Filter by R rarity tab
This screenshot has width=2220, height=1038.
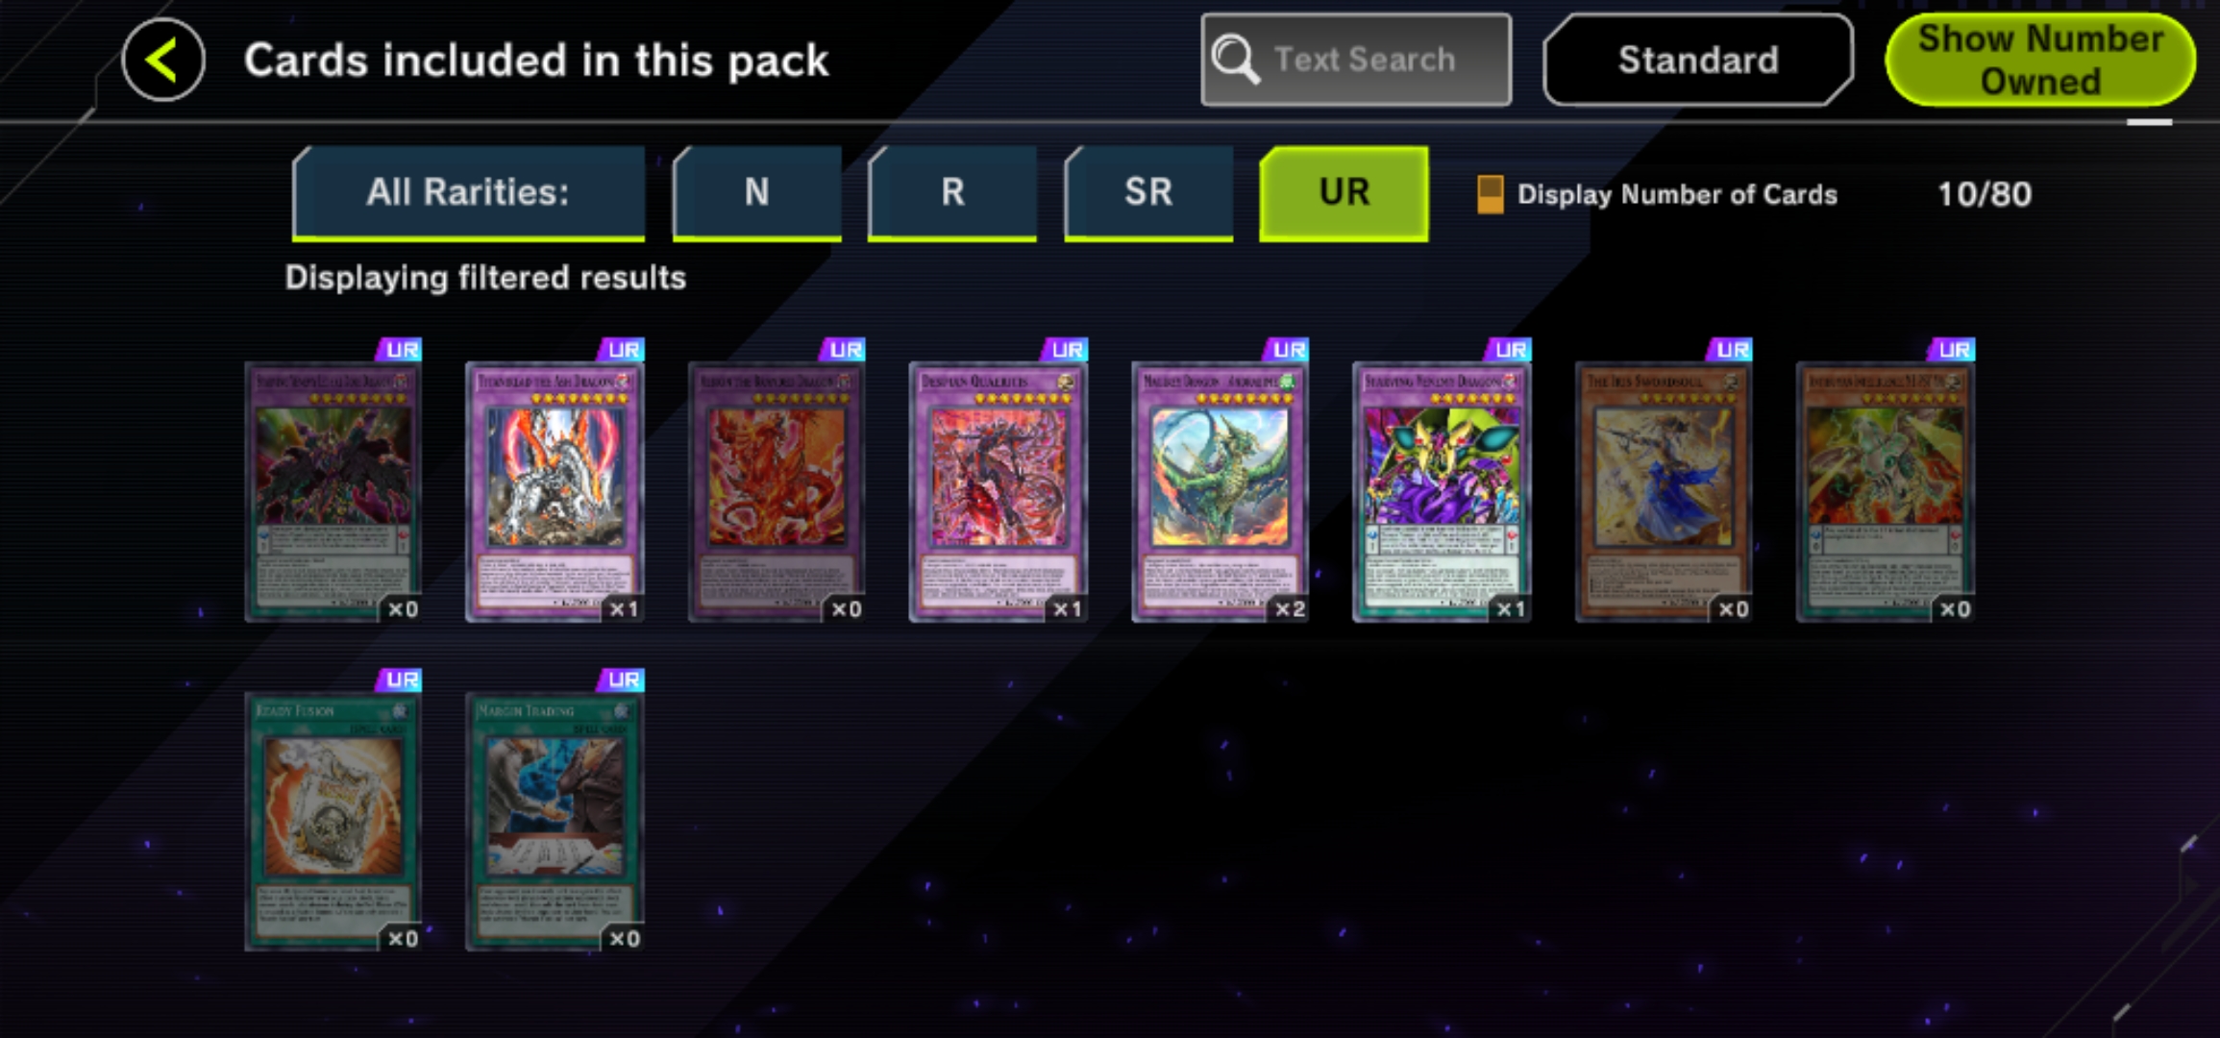point(951,193)
